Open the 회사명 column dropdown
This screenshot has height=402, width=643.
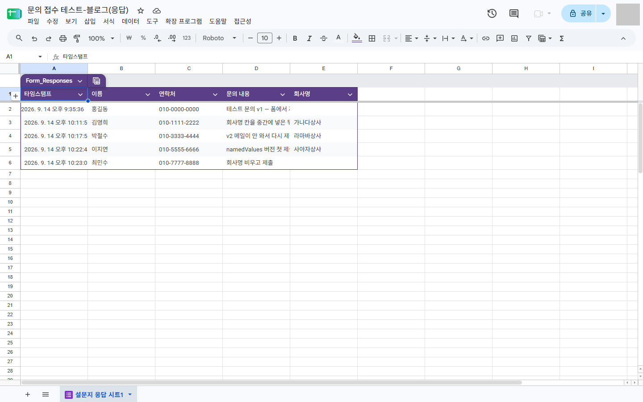(350, 94)
